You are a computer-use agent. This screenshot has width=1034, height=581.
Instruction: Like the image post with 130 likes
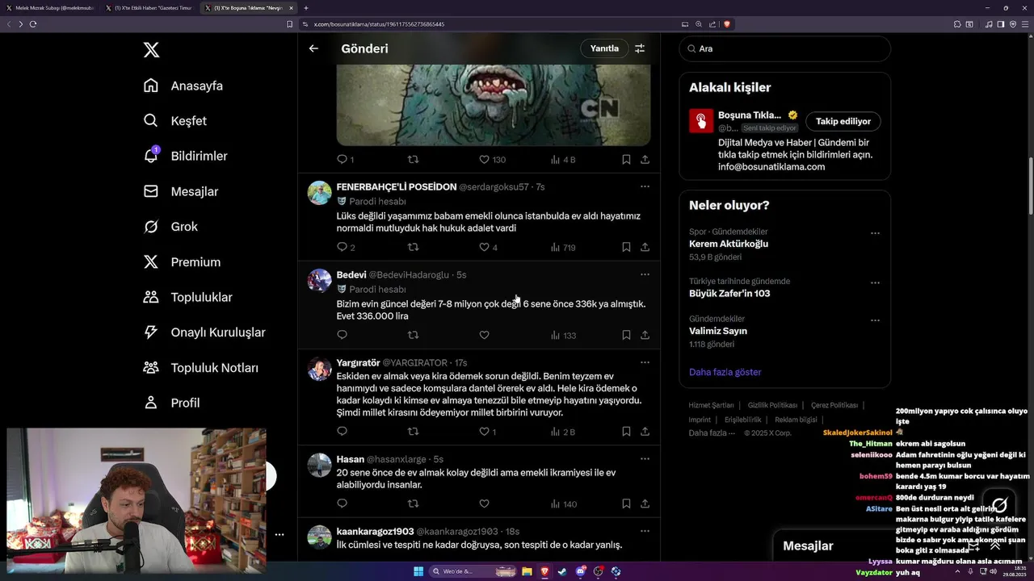pos(484,160)
